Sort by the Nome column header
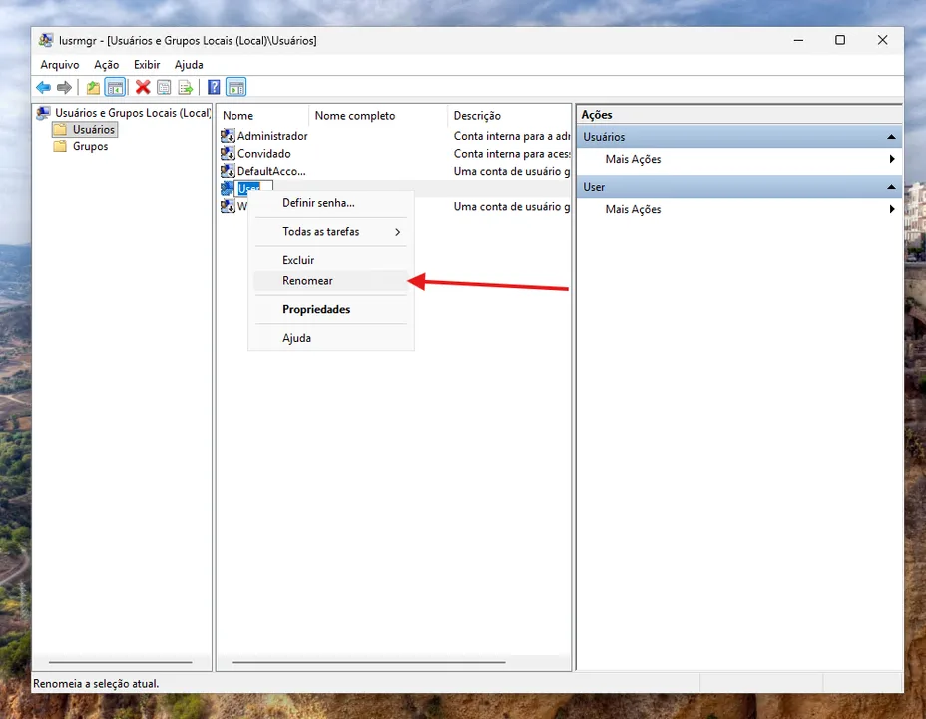 click(262, 116)
